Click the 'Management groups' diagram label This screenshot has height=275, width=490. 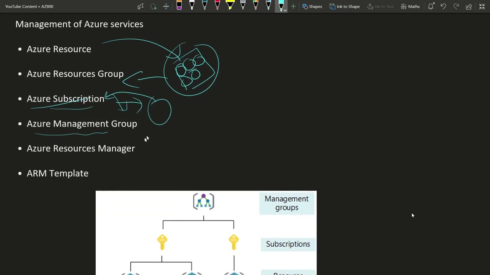[286, 203]
